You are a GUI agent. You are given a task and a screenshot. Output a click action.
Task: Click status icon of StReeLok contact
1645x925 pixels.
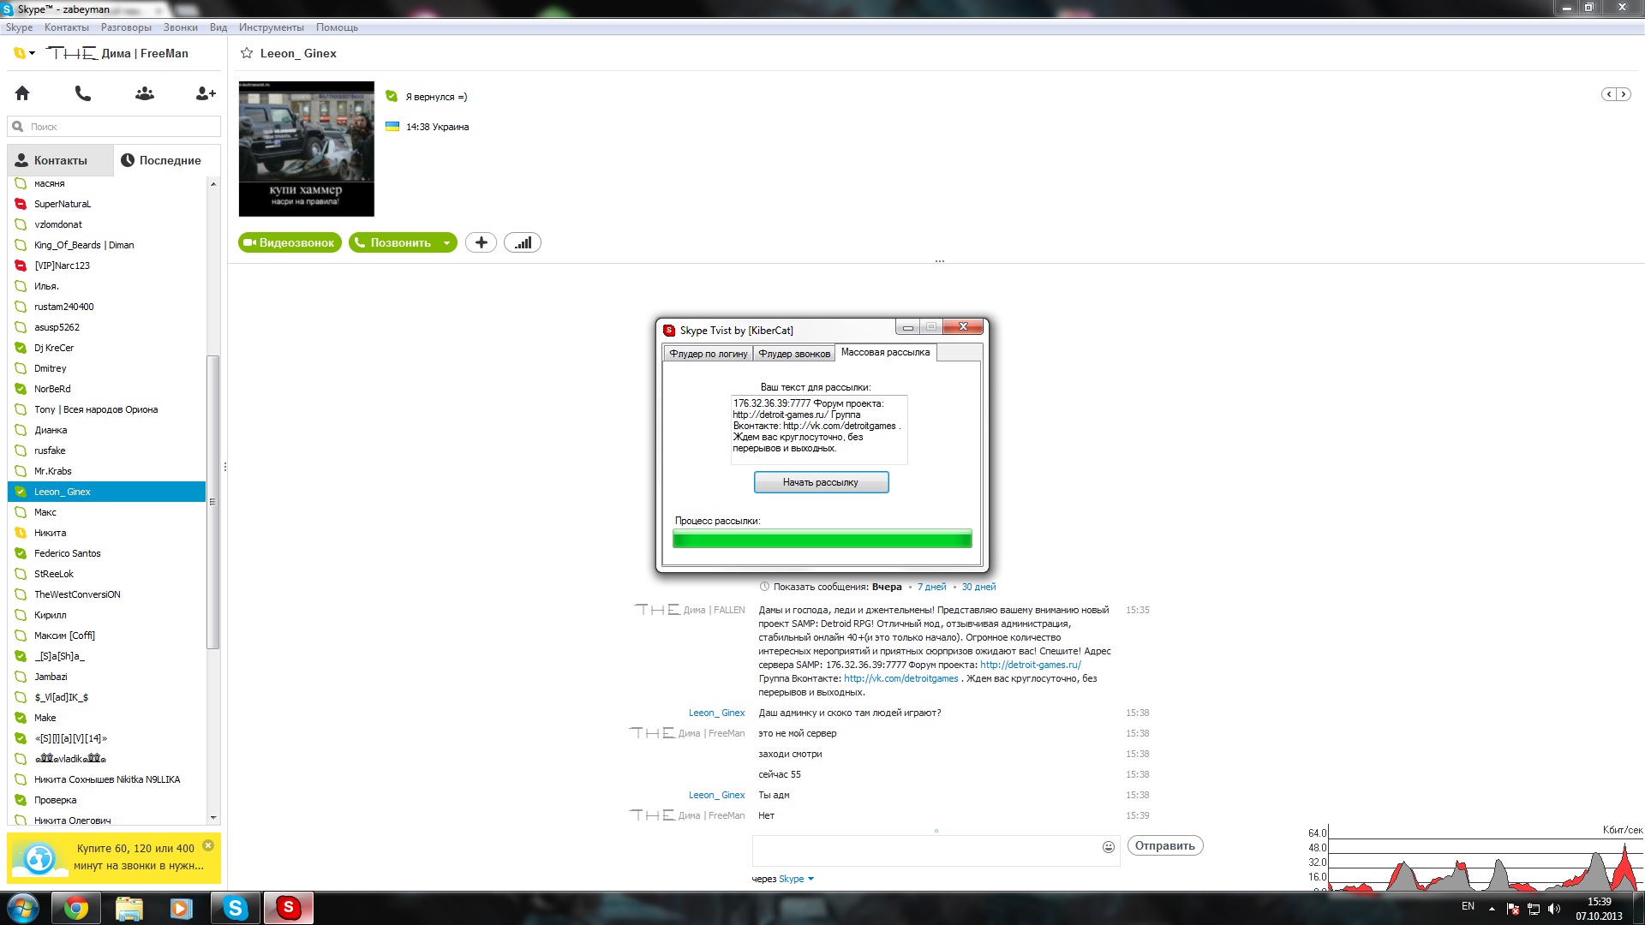tap(21, 574)
